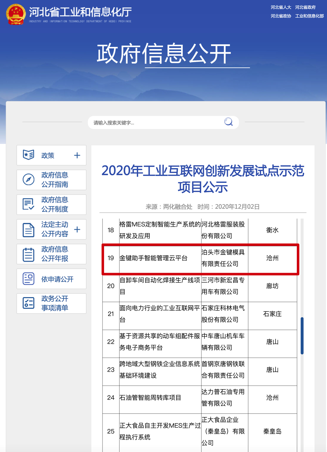Click the article title 2020年工业互联网创新发展试点示范项目公示
This screenshot has width=327, height=452.
pos(203,179)
